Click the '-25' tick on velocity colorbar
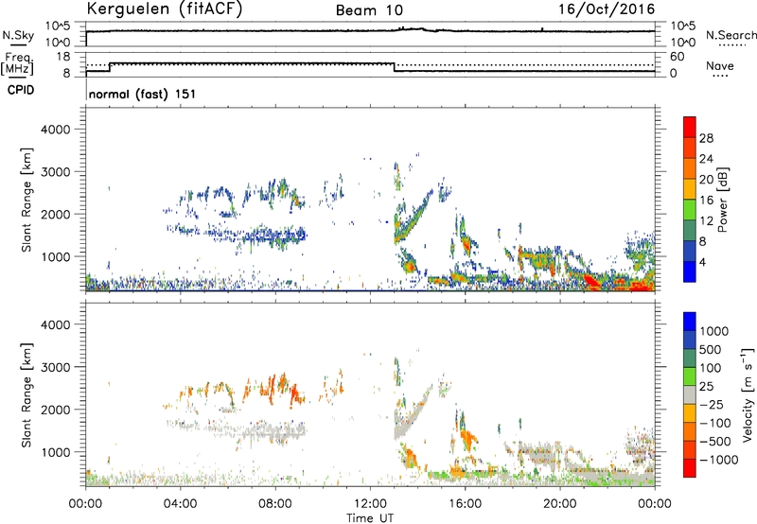 (712, 404)
